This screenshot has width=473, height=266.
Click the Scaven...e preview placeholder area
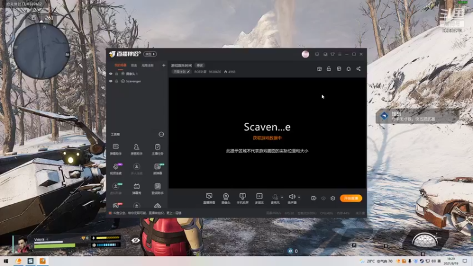coord(267,132)
